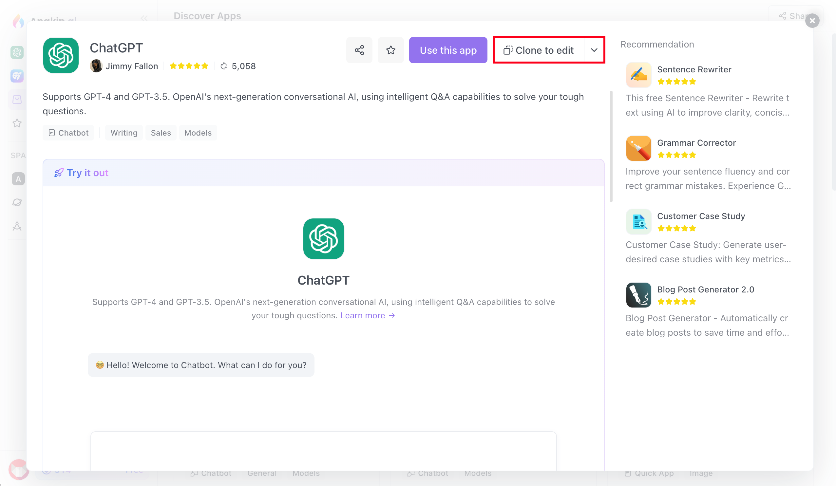The width and height of the screenshot is (836, 486).
Task: Open Blog Post Generator 2.0 app icon
Action: [x=638, y=295]
